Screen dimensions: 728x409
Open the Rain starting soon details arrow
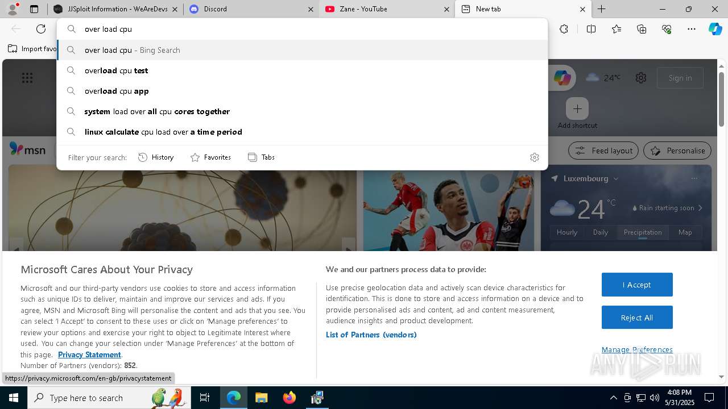coord(700,208)
